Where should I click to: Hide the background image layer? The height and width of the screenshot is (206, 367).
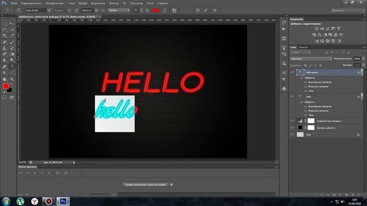coord(292,134)
